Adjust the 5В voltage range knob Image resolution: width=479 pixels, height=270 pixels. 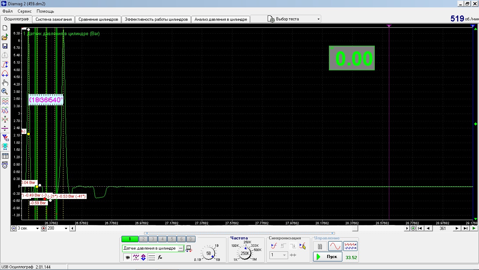coord(208,253)
